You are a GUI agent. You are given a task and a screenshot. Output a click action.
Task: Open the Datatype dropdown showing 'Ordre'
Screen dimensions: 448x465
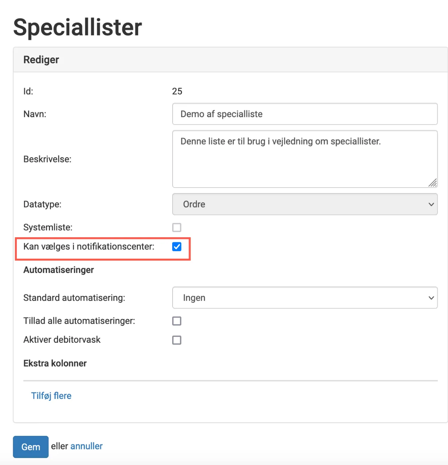[x=305, y=204]
